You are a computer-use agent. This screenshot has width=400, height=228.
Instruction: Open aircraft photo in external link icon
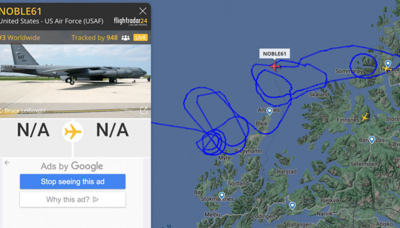click(144, 110)
